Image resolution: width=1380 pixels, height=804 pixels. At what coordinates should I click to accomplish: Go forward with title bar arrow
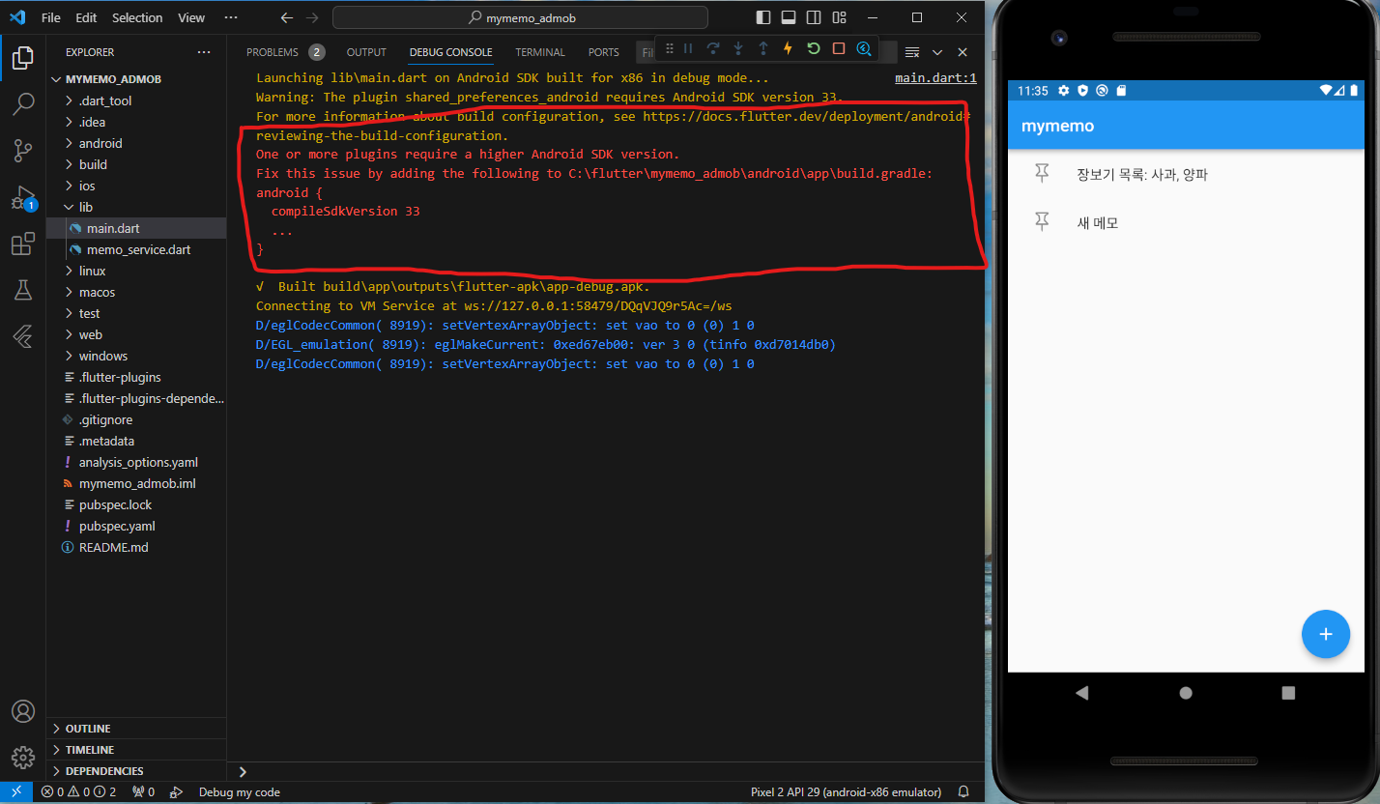[312, 17]
